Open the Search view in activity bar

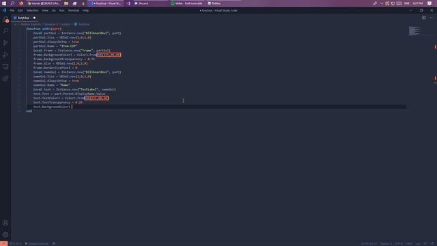click(5, 31)
